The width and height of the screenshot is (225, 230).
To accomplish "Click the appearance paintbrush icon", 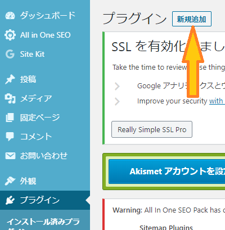I will [x=10, y=181].
